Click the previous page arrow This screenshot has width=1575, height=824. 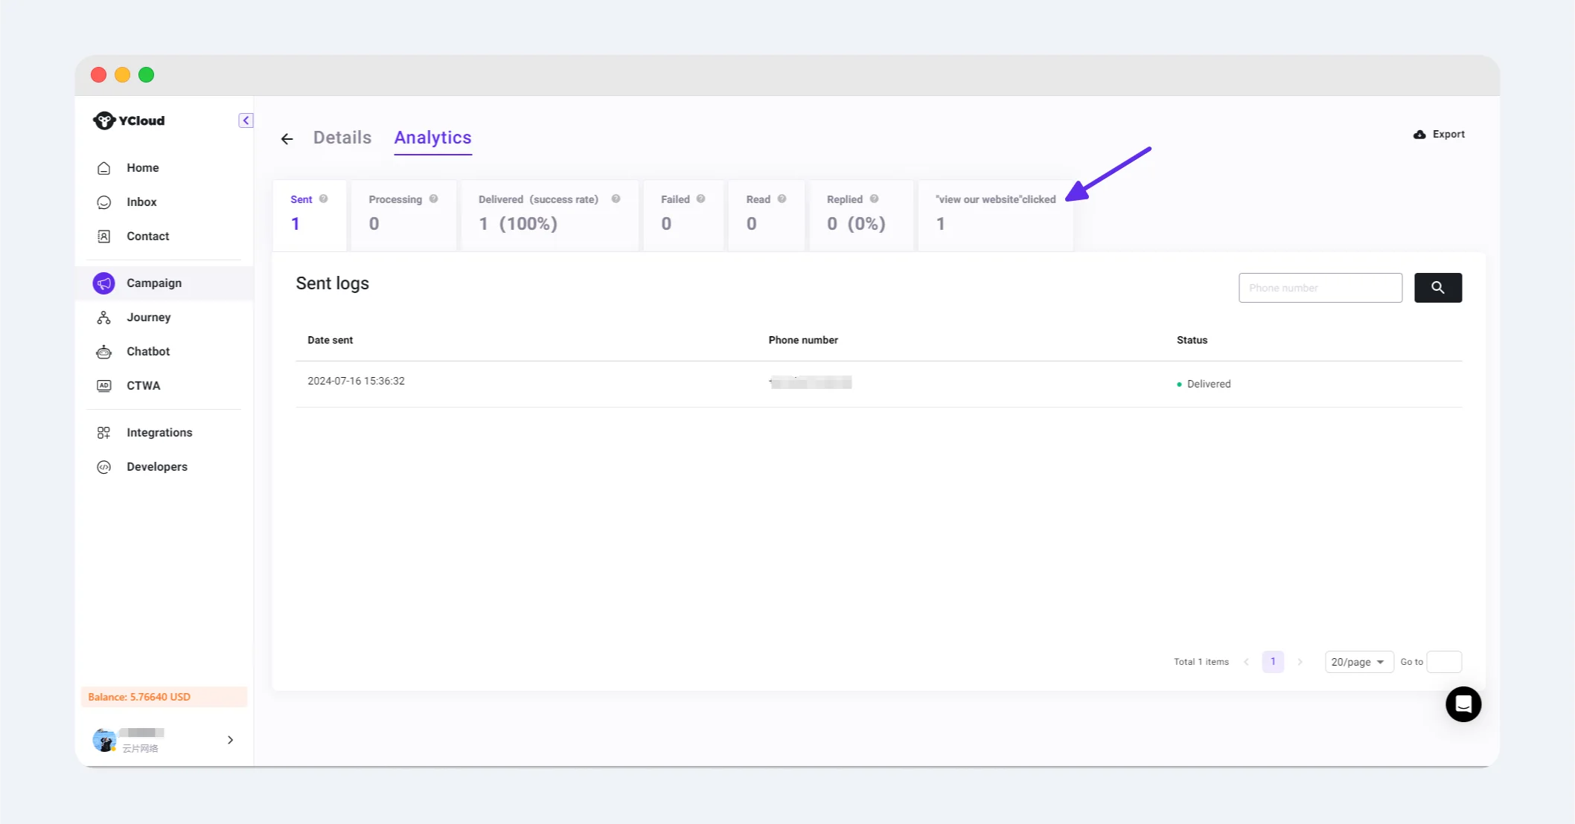tap(1246, 662)
